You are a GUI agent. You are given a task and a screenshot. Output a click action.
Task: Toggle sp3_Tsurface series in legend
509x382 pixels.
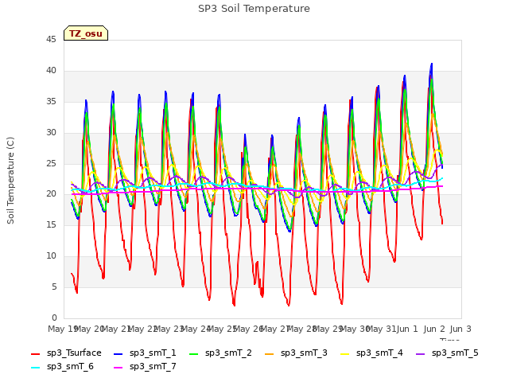coord(66,353)
